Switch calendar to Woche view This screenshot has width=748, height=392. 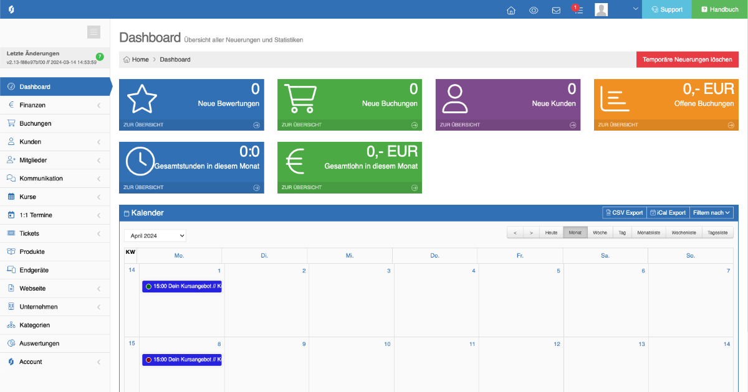[x=600, y=233]
